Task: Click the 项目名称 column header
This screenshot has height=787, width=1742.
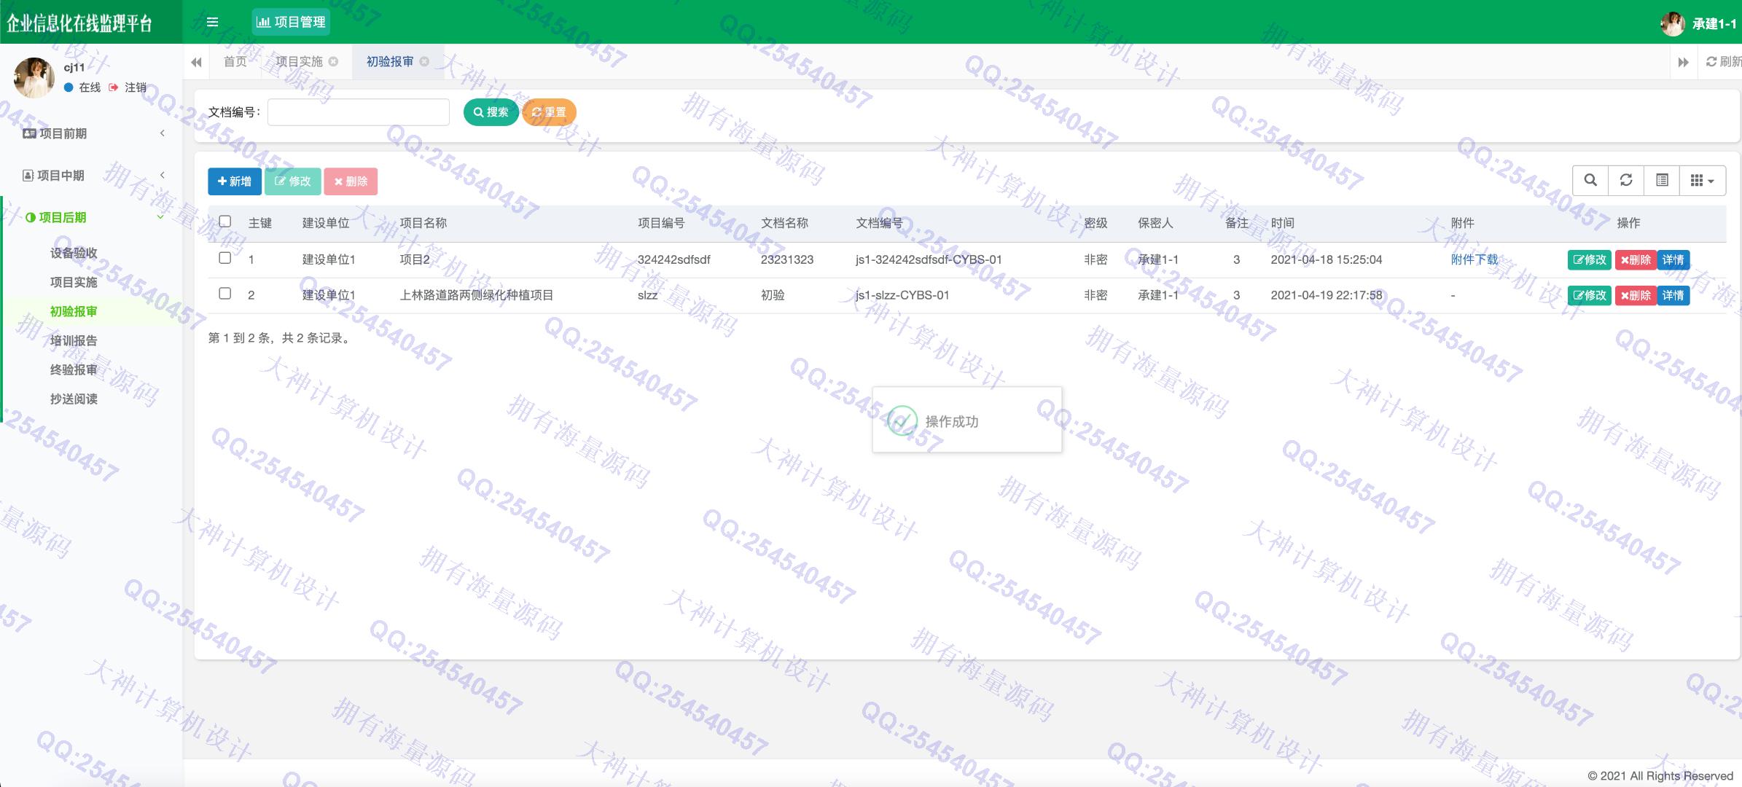Action: (x=423, y=223)
